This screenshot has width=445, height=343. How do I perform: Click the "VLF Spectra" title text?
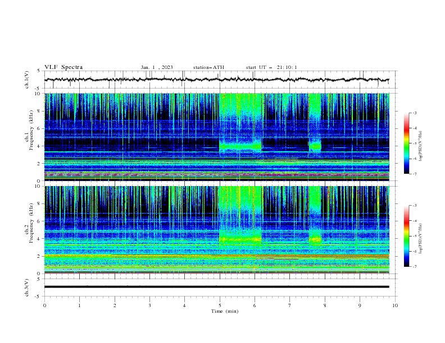pyautogui.click(x=63, y=67)
